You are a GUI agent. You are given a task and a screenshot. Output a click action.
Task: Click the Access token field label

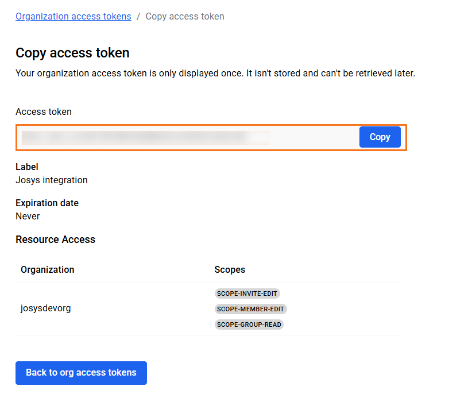point(44,112)
